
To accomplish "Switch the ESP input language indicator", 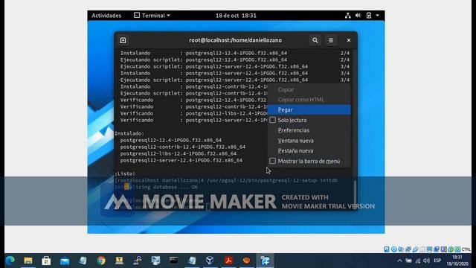I will 437,261.
